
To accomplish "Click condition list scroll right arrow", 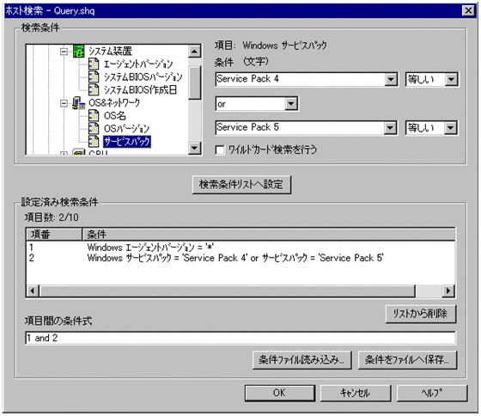I will pos(448,291).
